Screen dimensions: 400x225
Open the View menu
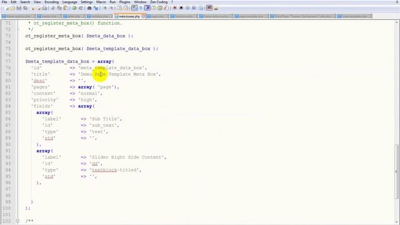click(x=37, y=2)
